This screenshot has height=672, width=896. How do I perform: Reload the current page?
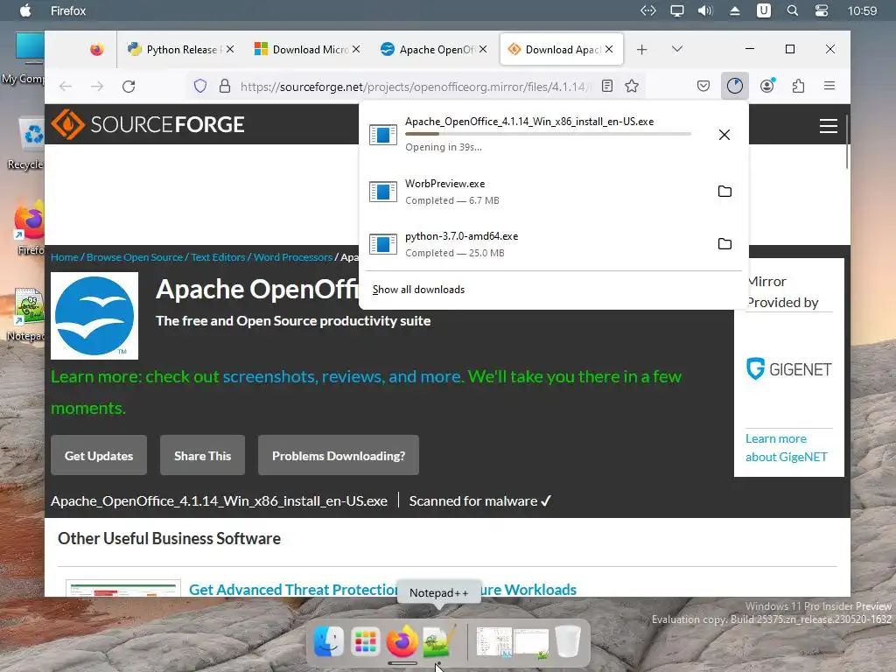(129, 87)
